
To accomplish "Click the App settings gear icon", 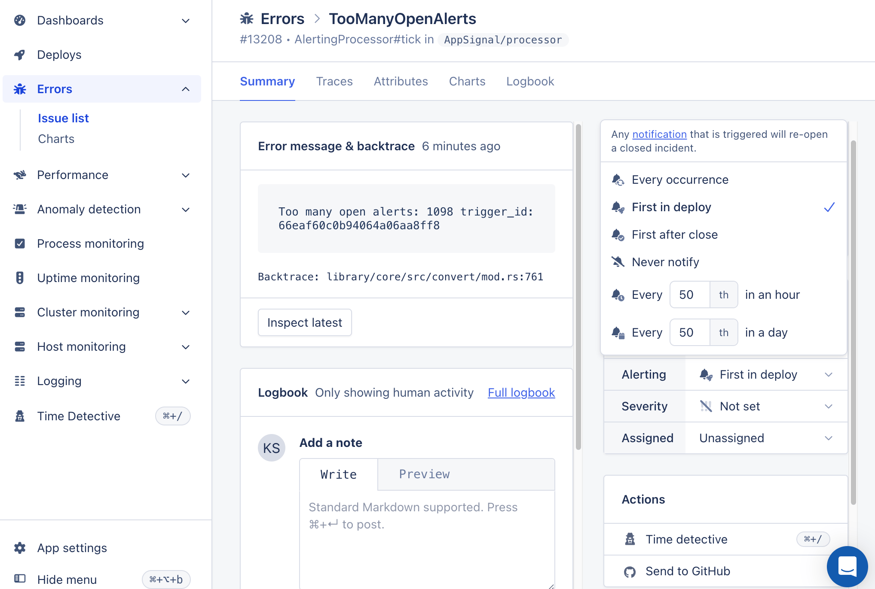I will (20, 548).
